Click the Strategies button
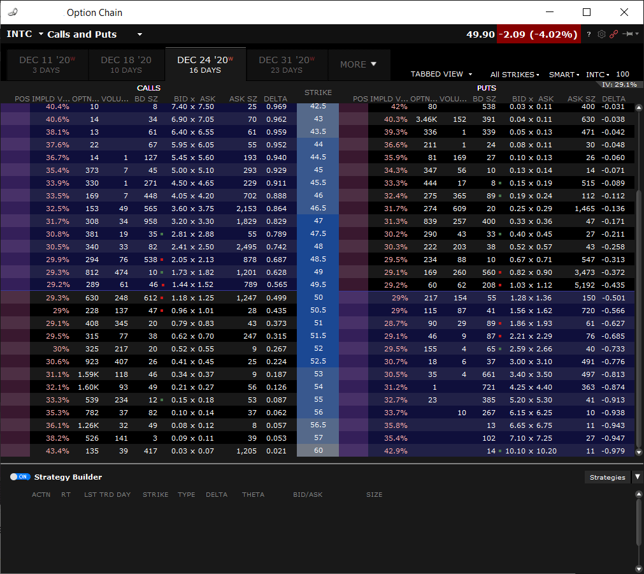644x574 pixels. (607, 477)
